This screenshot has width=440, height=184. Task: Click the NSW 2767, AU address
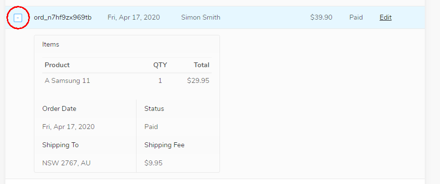(66, 163)
